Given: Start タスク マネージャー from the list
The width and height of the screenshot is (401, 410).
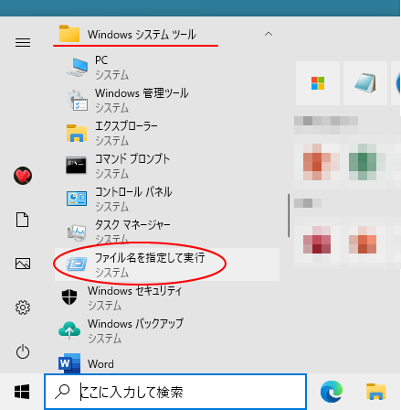Looking at the screenshot, I should coord(167,232).
